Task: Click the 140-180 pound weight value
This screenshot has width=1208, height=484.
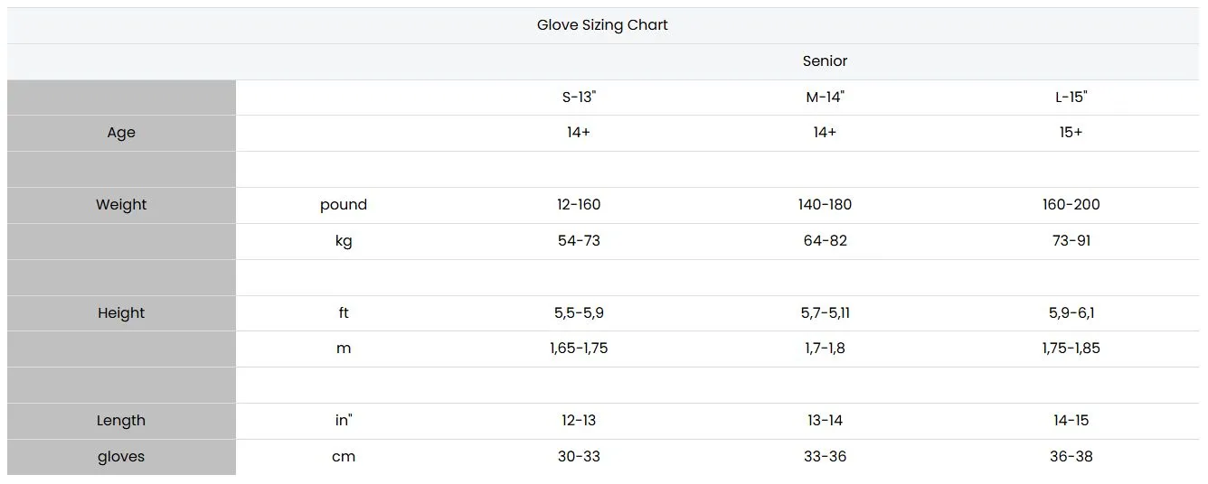Action: 825,205
